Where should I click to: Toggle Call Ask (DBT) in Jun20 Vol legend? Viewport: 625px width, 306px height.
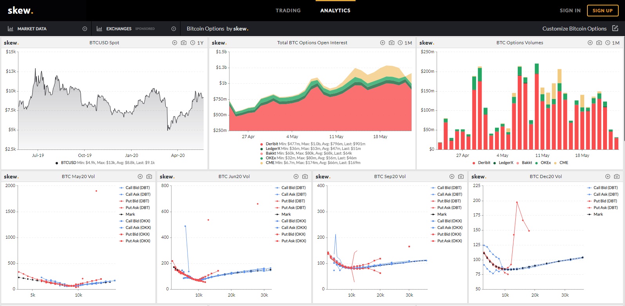click(x=291, y=194)
